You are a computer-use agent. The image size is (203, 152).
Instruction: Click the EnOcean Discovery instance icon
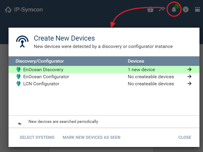(19, 70)
